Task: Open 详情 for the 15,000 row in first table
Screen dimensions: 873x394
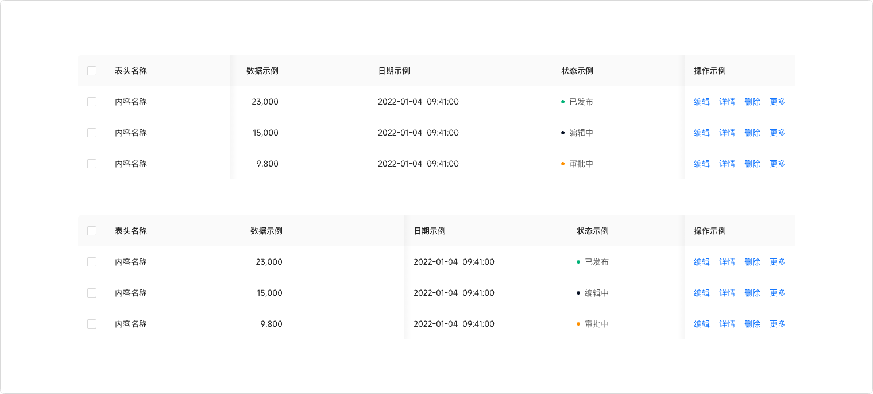Action: [727, 133]
